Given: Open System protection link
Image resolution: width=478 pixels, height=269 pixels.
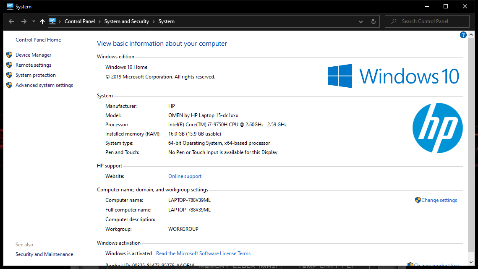Looking at the screenshot, I should 36,75.
